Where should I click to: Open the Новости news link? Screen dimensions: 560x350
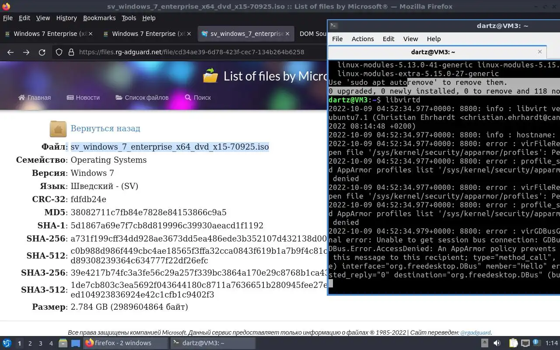tap(83, 98)
